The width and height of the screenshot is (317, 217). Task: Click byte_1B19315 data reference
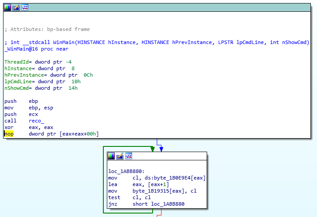(151, 191)
